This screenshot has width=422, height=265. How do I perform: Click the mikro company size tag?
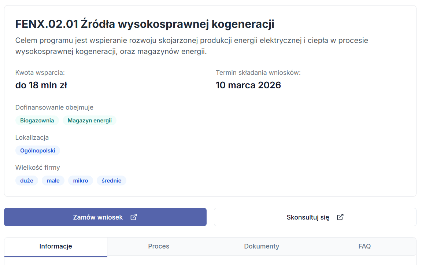[x=81, y=181]
